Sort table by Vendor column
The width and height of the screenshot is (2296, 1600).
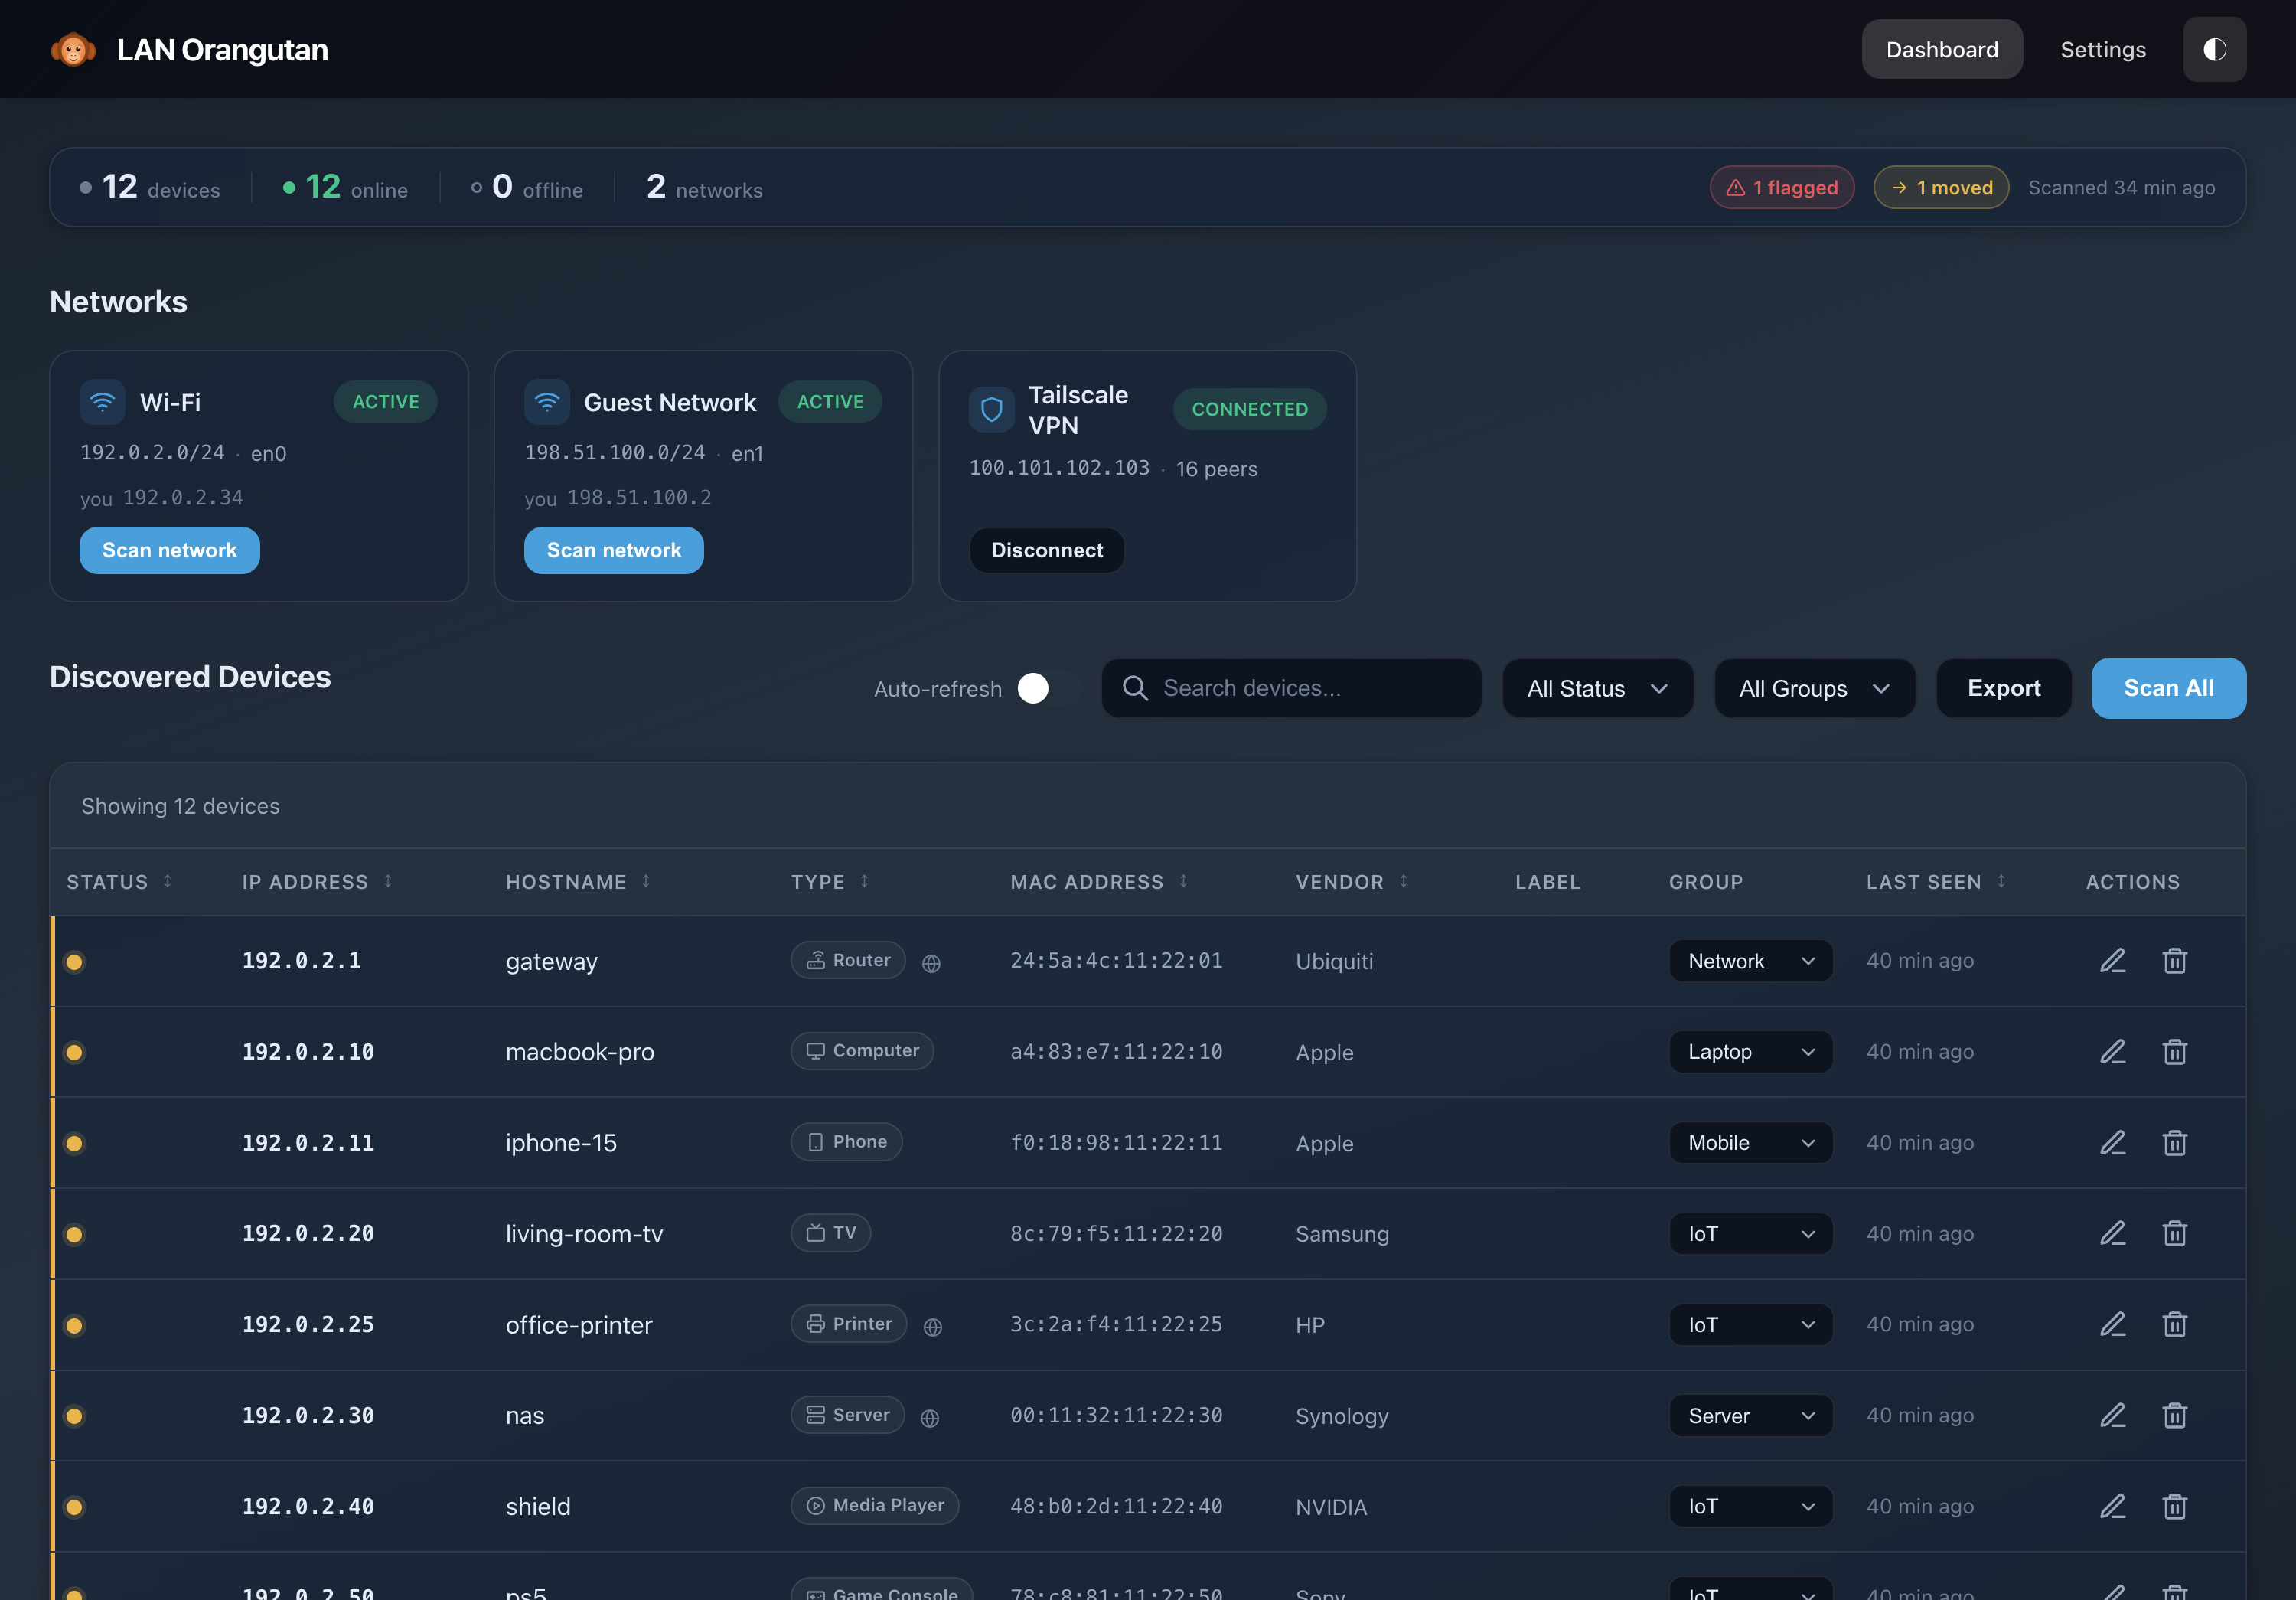pyautogui.click(x=1352, y=882)
